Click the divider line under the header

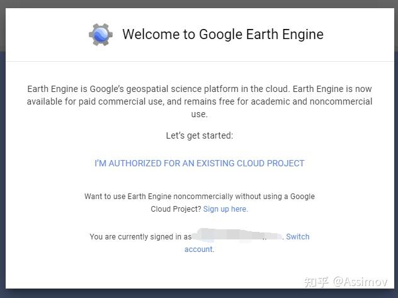tap(199, 61)
